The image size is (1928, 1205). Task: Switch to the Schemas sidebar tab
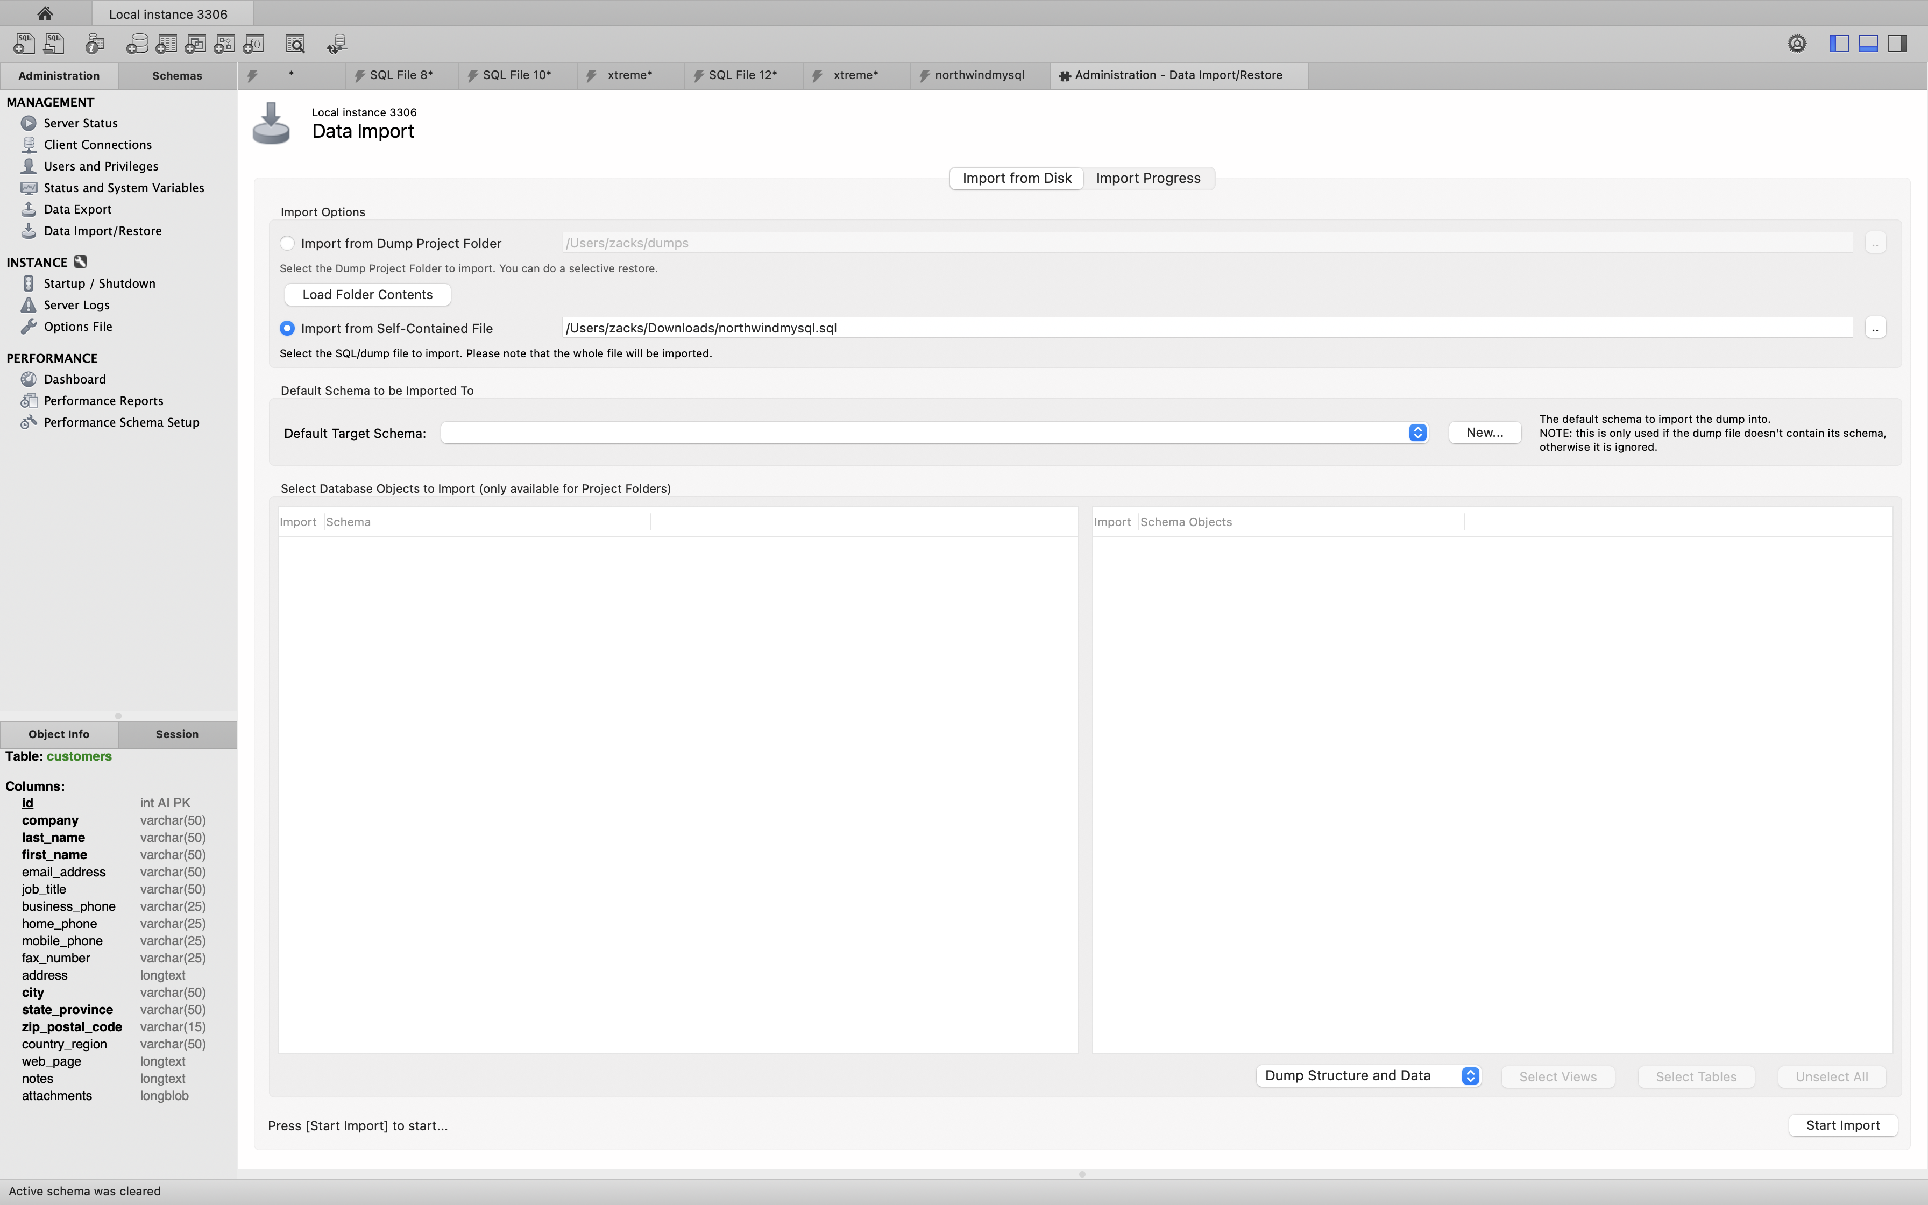[x=177, y=76]
